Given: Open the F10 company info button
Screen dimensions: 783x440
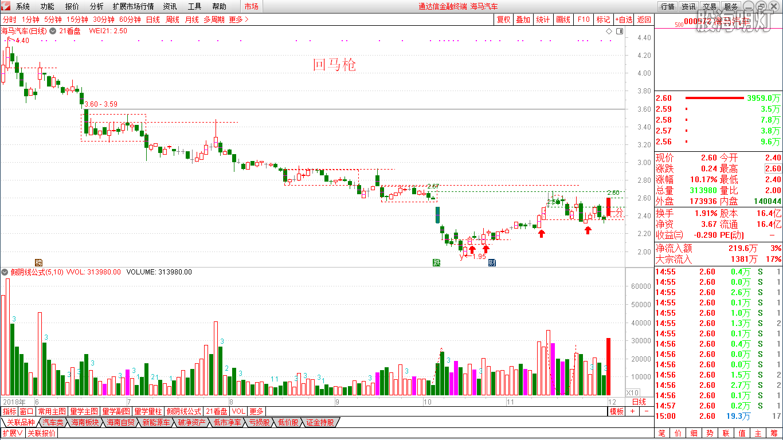Looking at the screenshot, I should 583,19.
